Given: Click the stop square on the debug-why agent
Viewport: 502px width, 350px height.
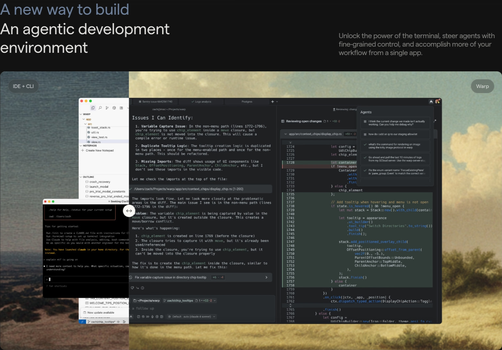Looking at the screenshot, I should tap(365, 121).
